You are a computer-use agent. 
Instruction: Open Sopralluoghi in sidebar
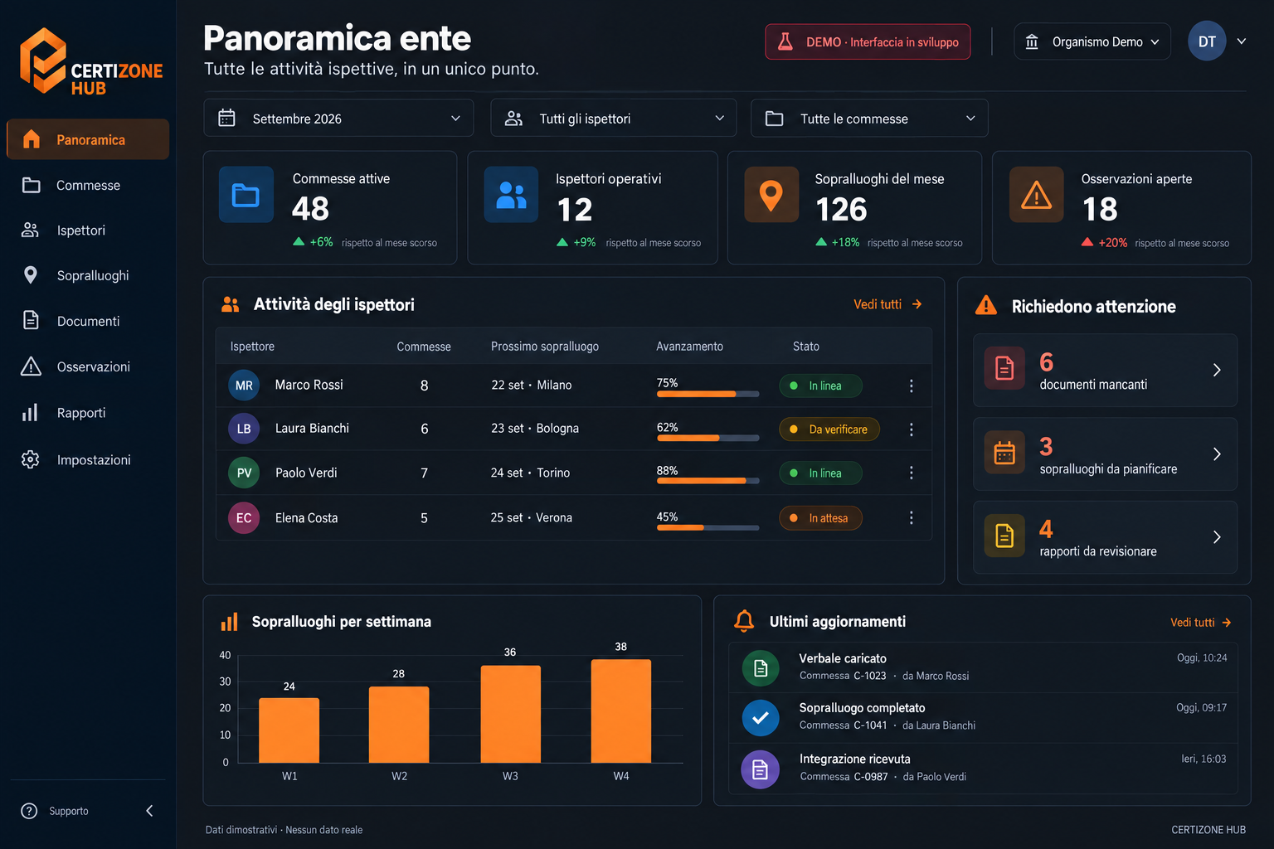(x=88, y=275)
